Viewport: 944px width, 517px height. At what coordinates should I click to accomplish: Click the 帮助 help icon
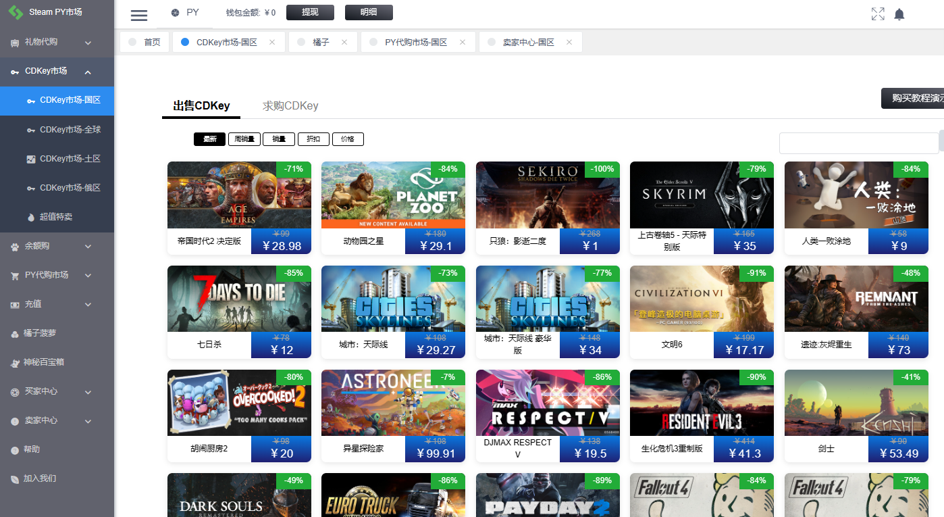tap(15, 450)
